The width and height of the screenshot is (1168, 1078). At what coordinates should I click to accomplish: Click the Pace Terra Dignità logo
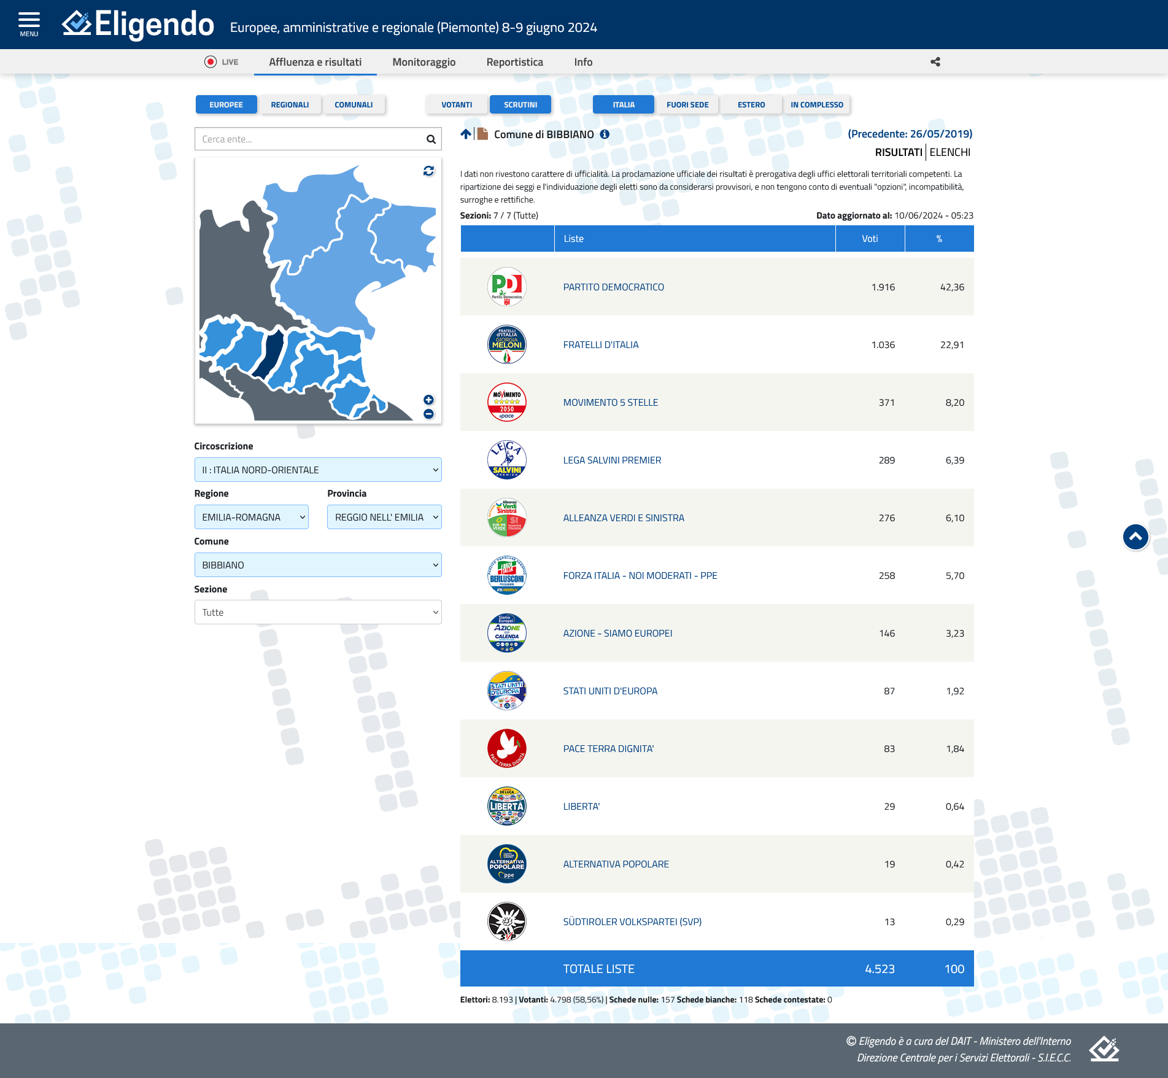click(x=507, y=748)
